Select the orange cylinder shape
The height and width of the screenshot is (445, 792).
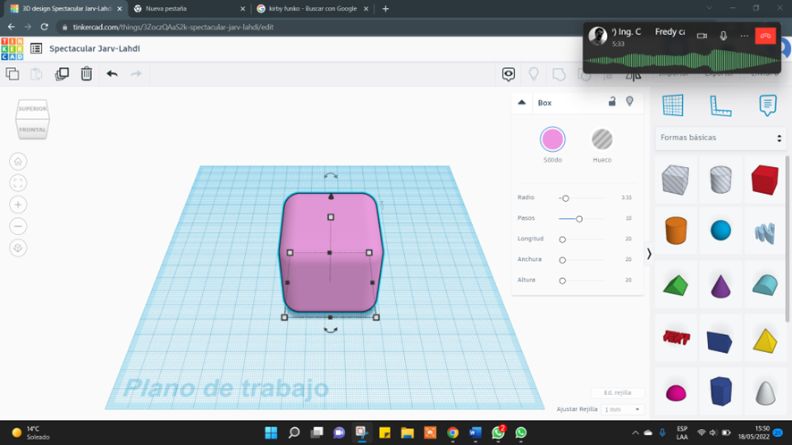click(675, 231)
